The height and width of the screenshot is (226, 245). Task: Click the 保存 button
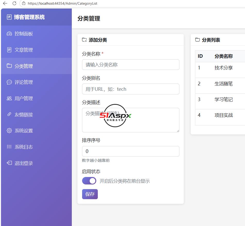click(90, 194)
